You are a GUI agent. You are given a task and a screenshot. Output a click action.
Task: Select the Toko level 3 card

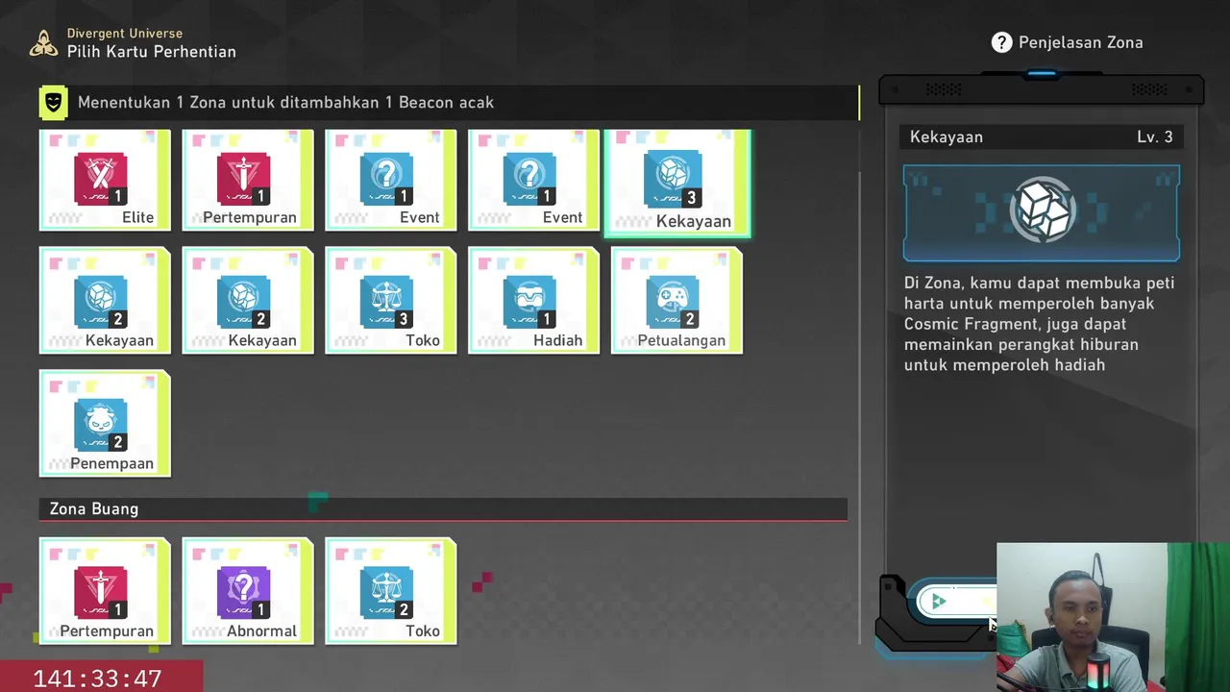click(x=390, y=301)
